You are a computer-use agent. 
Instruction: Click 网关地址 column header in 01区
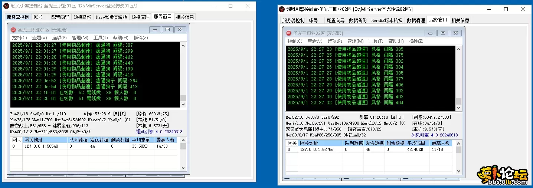point(45,140)
